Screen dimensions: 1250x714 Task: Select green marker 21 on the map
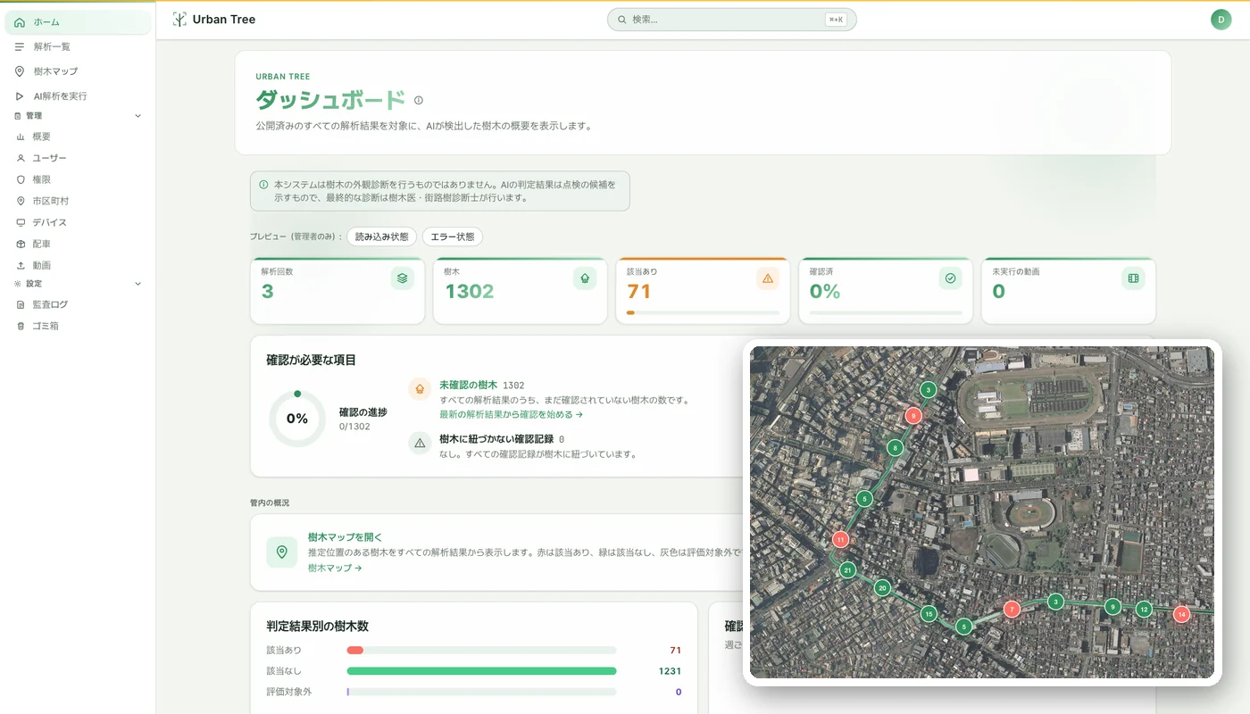click(x=847, y=569)
